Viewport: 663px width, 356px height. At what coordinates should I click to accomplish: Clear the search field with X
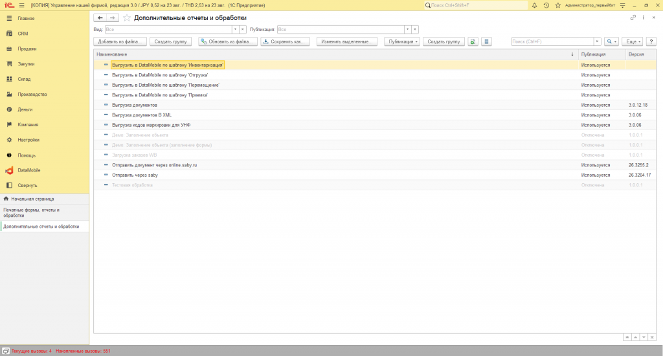(x=597, y=41)
